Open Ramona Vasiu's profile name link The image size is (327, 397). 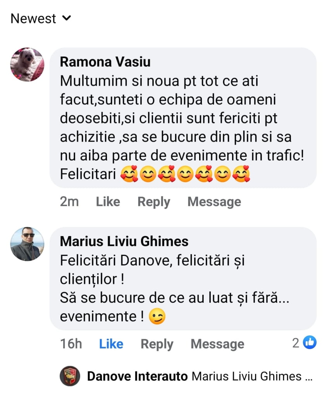click(105, 62)
